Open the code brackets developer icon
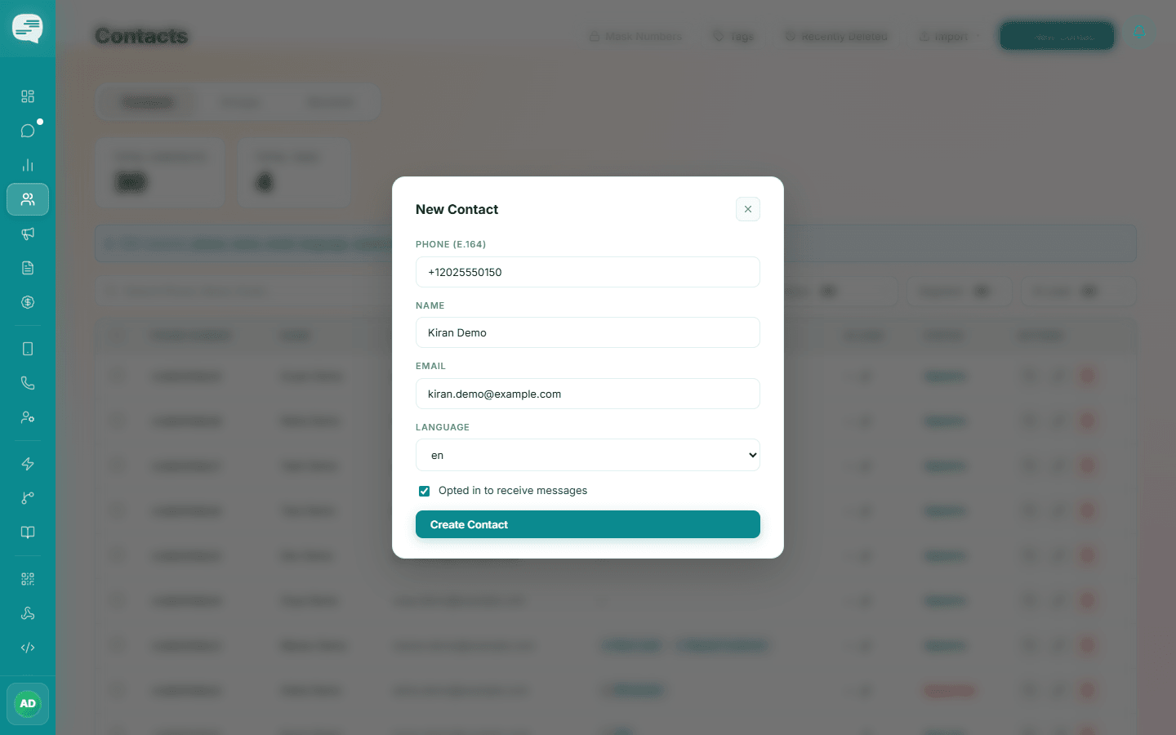This screenshot has height=735, width=1176. pyautogui.click(x=28, y=648)
